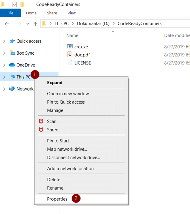Open the chevron after Dokümanlar (D:) breadcrumb
190x214 pixels.
(x=114, y=23)
